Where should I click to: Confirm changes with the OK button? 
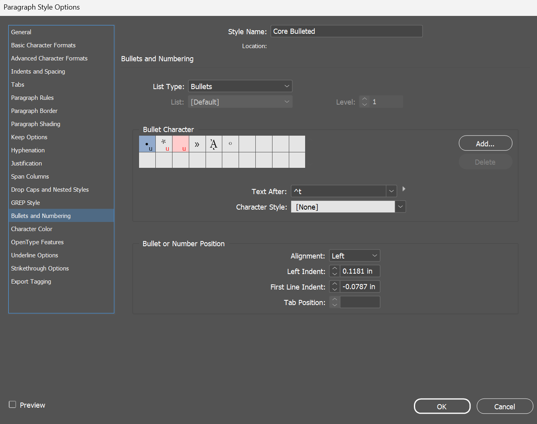(x=442, y=406)
